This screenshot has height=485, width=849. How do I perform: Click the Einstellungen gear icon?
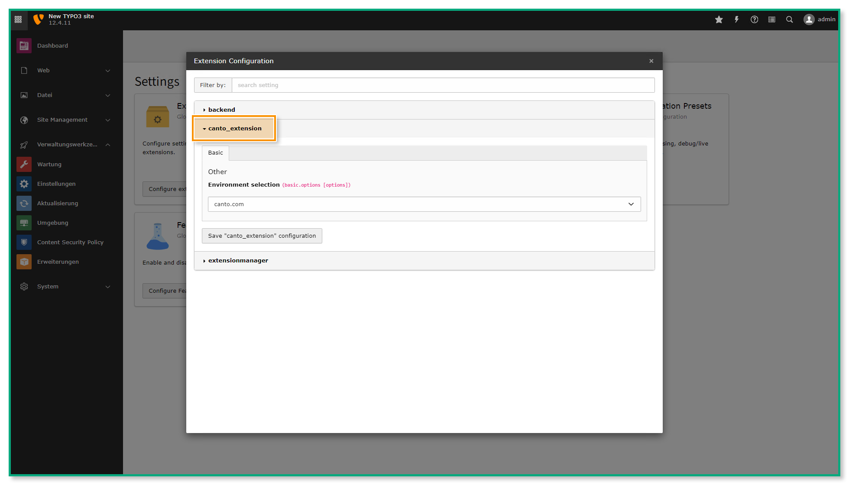[x=24, y=184]
